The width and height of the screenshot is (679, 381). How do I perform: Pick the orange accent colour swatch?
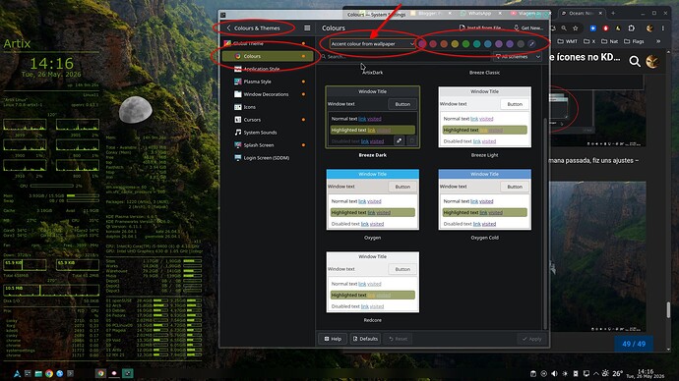444,43
